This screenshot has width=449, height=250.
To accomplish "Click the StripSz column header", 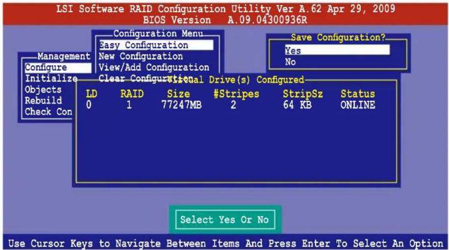I will tap(303, 94).
